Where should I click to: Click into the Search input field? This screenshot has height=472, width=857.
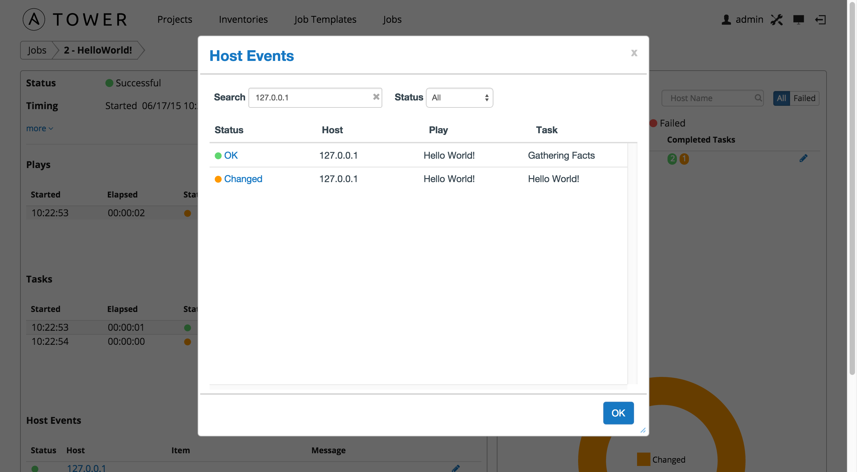(x=311, y=97)
